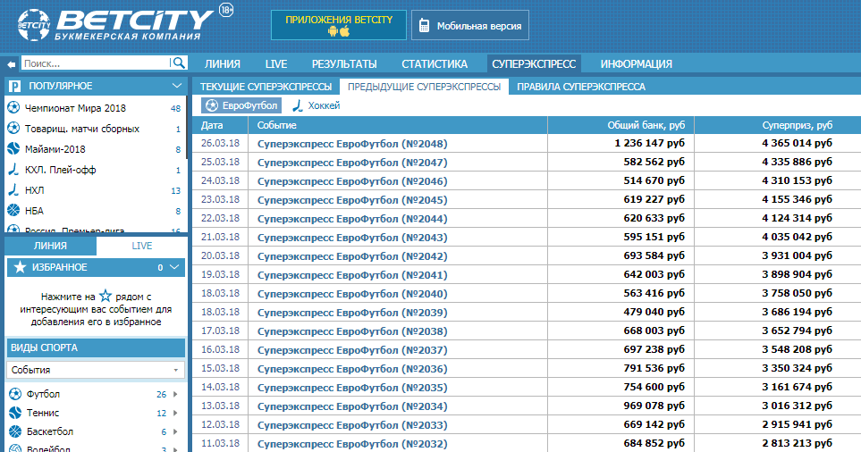Screen dimensions: 861x452
Task: Click the basketball icon beside Баскетбол
Action: click(x=15, y=431)
